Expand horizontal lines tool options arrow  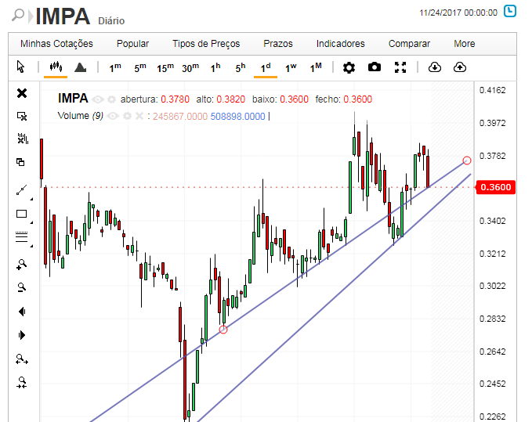click(x=31, y=246)
